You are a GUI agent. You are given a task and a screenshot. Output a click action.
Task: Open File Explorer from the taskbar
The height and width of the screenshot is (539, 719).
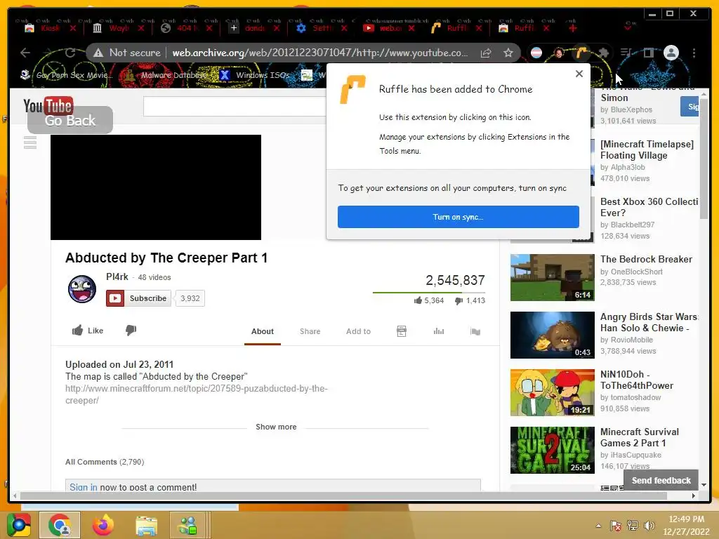(146, 525)
